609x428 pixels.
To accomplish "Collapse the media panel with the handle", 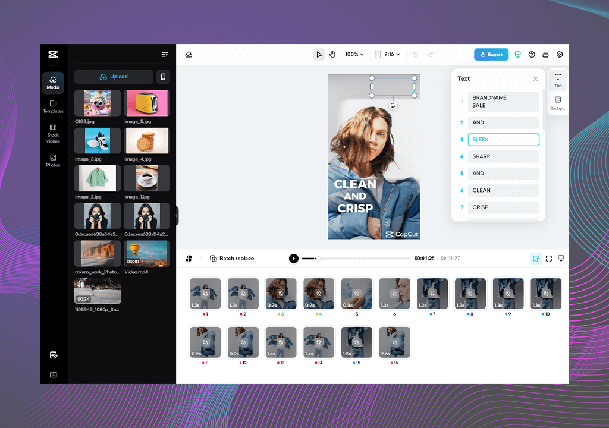I will (177, 215).
